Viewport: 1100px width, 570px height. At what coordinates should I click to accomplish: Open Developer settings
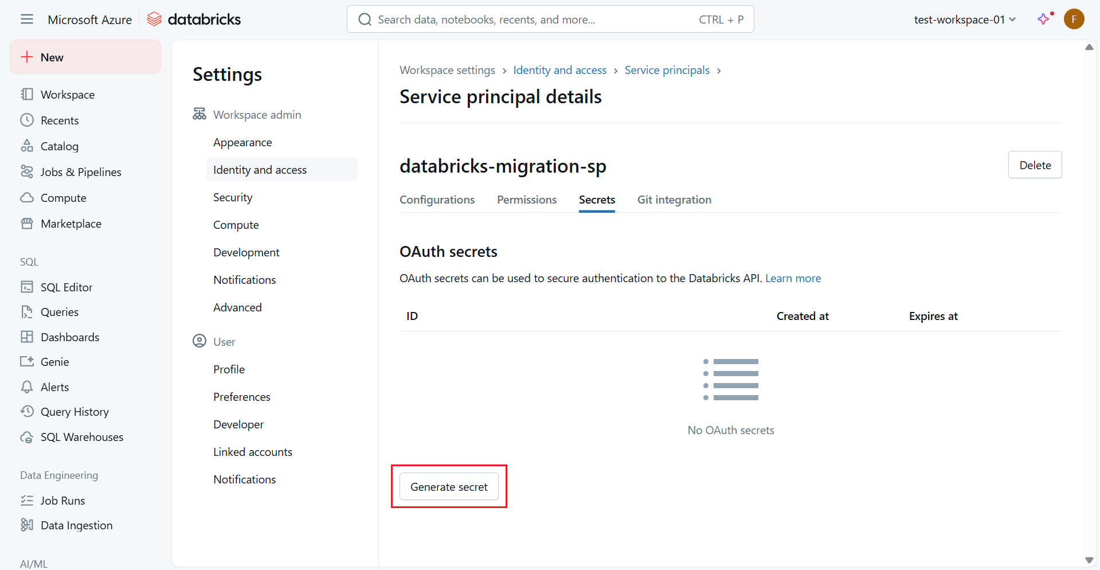pos(282,424)
